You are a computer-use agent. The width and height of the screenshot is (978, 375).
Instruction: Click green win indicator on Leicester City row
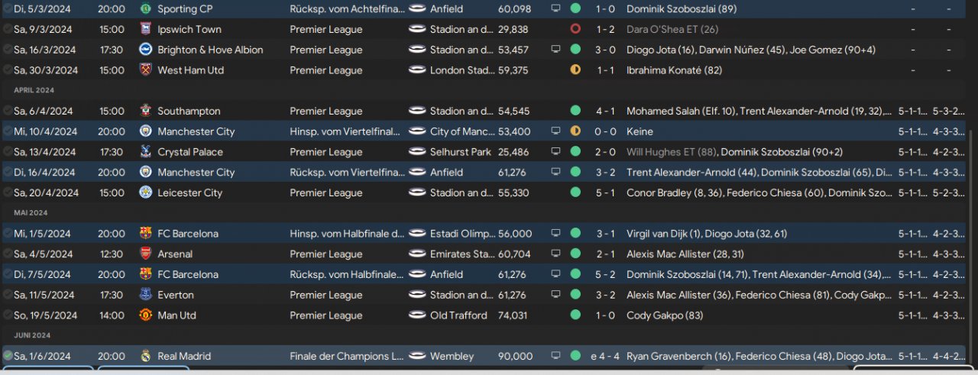pos(575,192)
